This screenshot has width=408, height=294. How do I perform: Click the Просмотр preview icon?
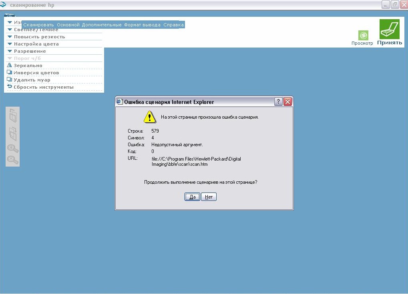(x=363, y=35)
